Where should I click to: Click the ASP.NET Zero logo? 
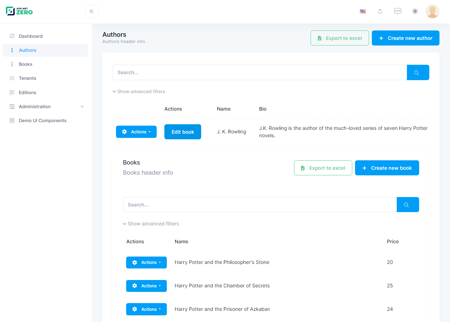[19, 11]
